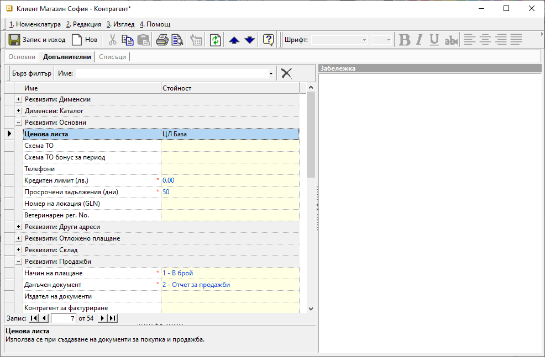The width and height of the screenshot is (545, 357).
Task: Toggle underline formatting button
Action: click(434, 40)
